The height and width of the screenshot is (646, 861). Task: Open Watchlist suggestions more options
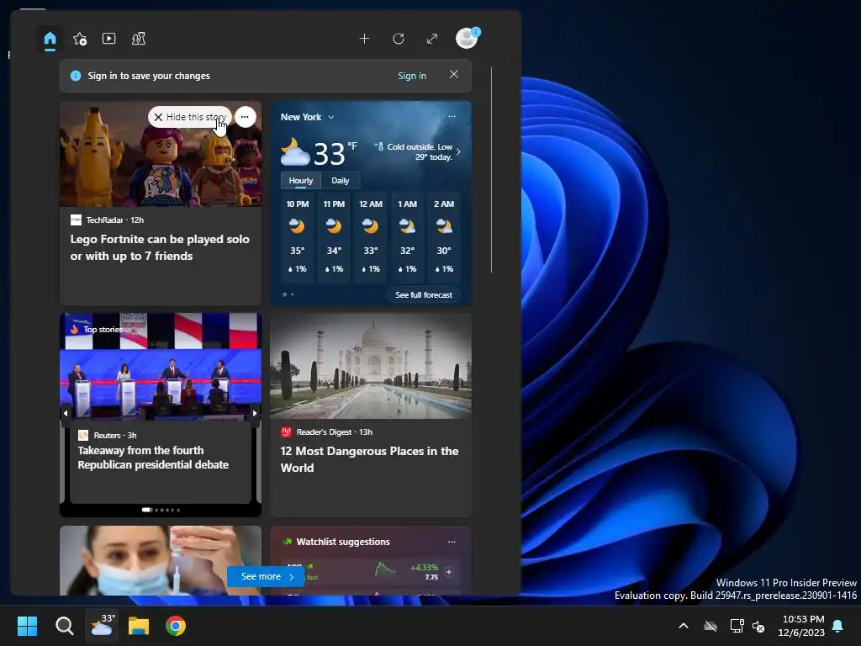(x=452, y=542)
